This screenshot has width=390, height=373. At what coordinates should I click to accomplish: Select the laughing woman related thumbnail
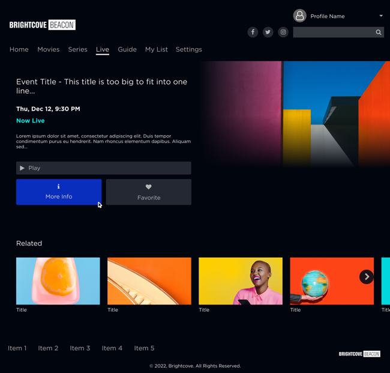point(241,281)
